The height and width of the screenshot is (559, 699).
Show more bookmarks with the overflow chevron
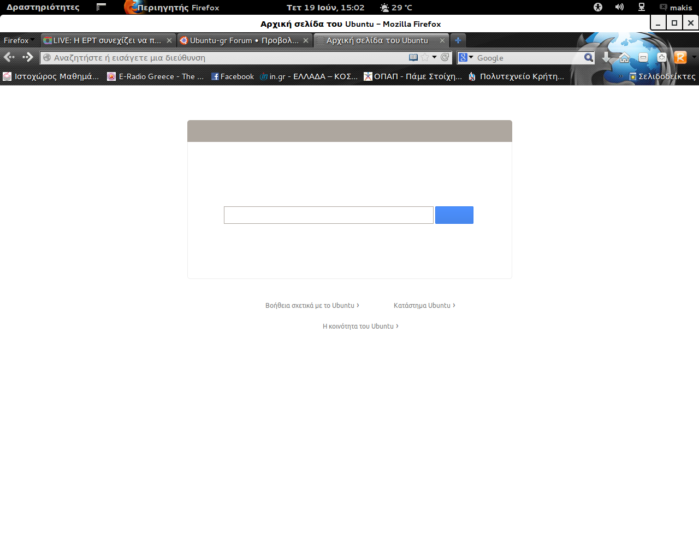[620, 76]
